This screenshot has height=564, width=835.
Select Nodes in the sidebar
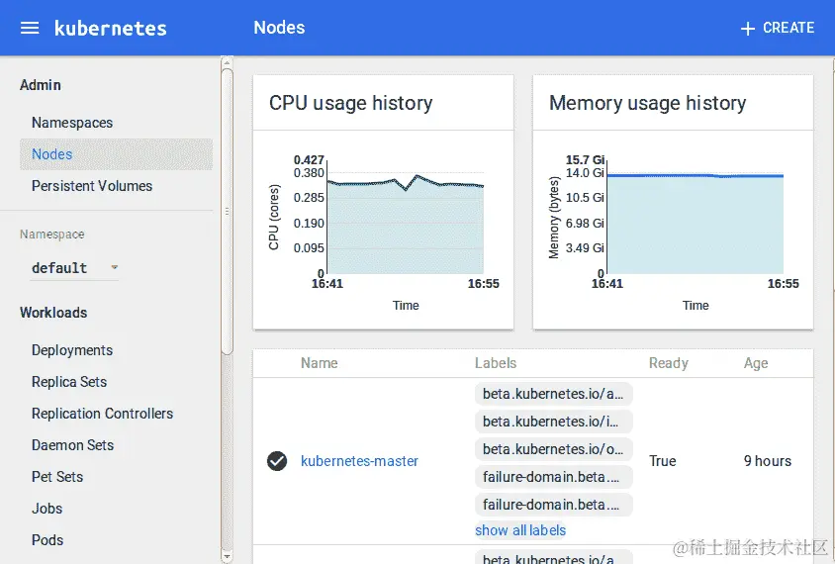(x=51, y=154)
